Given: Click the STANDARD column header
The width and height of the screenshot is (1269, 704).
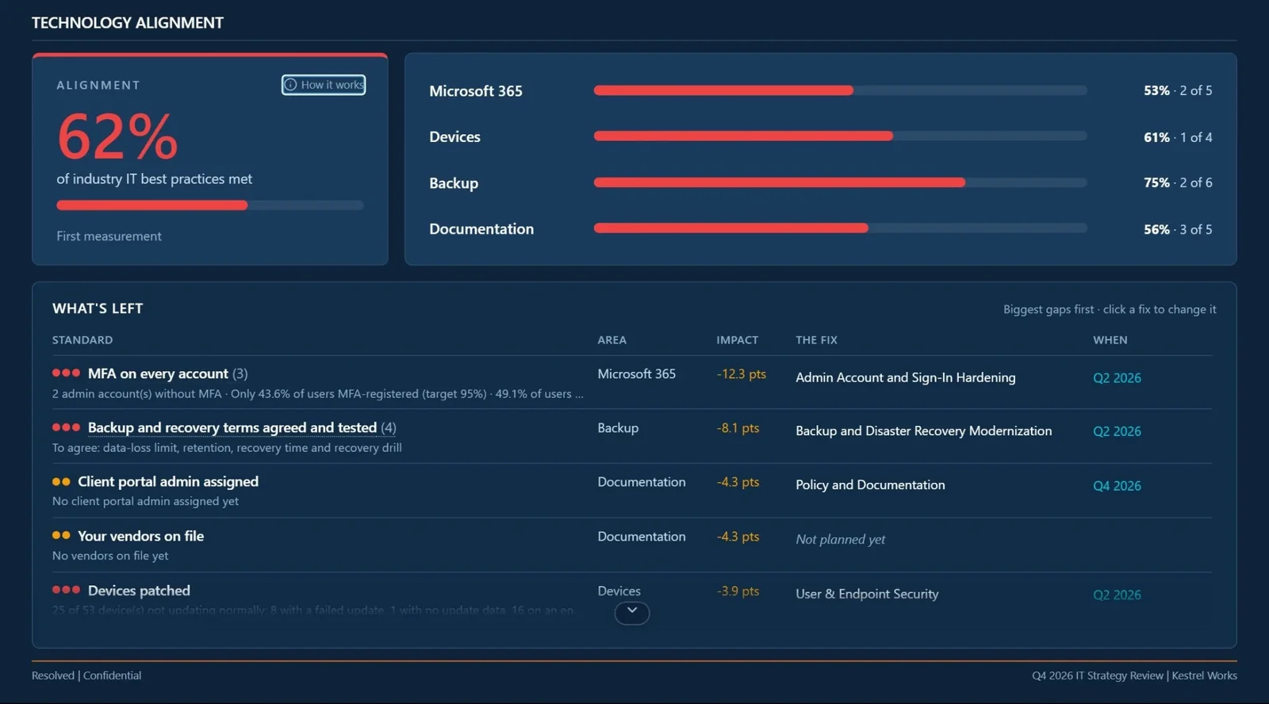Looking at the screenshot, I should (82, 340).
